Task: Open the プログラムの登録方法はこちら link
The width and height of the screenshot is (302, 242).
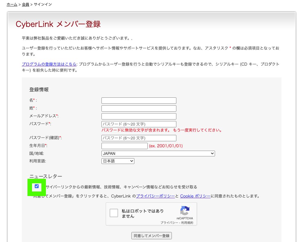Action: pos(49,64)
